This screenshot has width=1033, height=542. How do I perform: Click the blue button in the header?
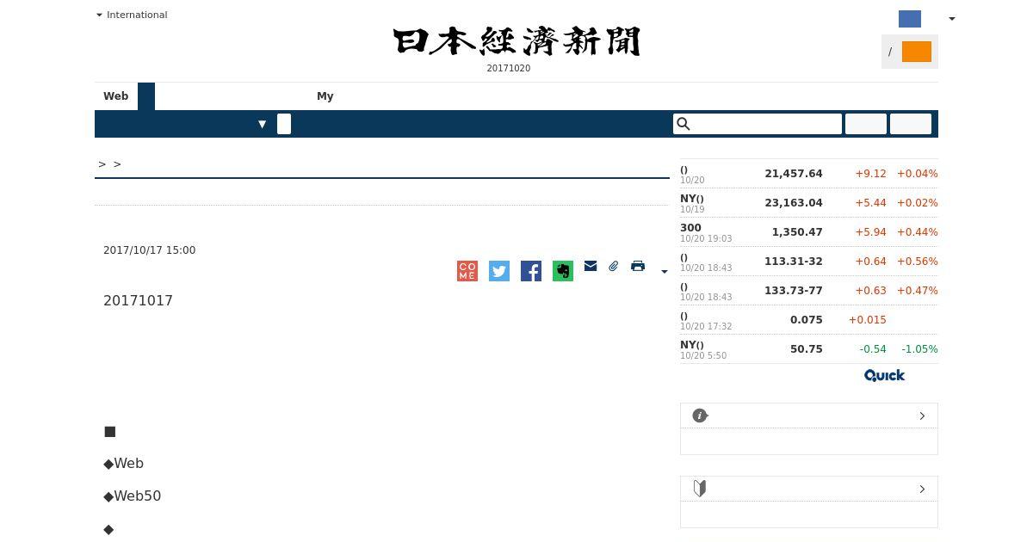pos(910,19)
